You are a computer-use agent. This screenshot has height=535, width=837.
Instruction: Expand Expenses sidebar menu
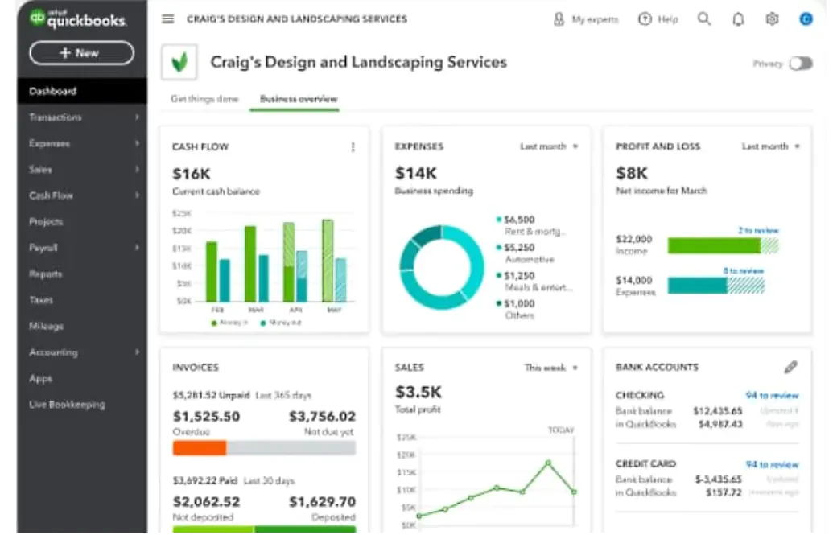click(82, 143)
